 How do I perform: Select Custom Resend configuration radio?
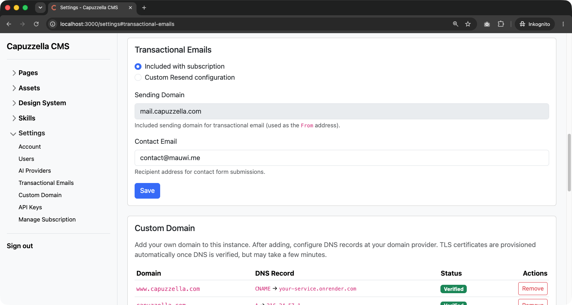click(138, 77)
